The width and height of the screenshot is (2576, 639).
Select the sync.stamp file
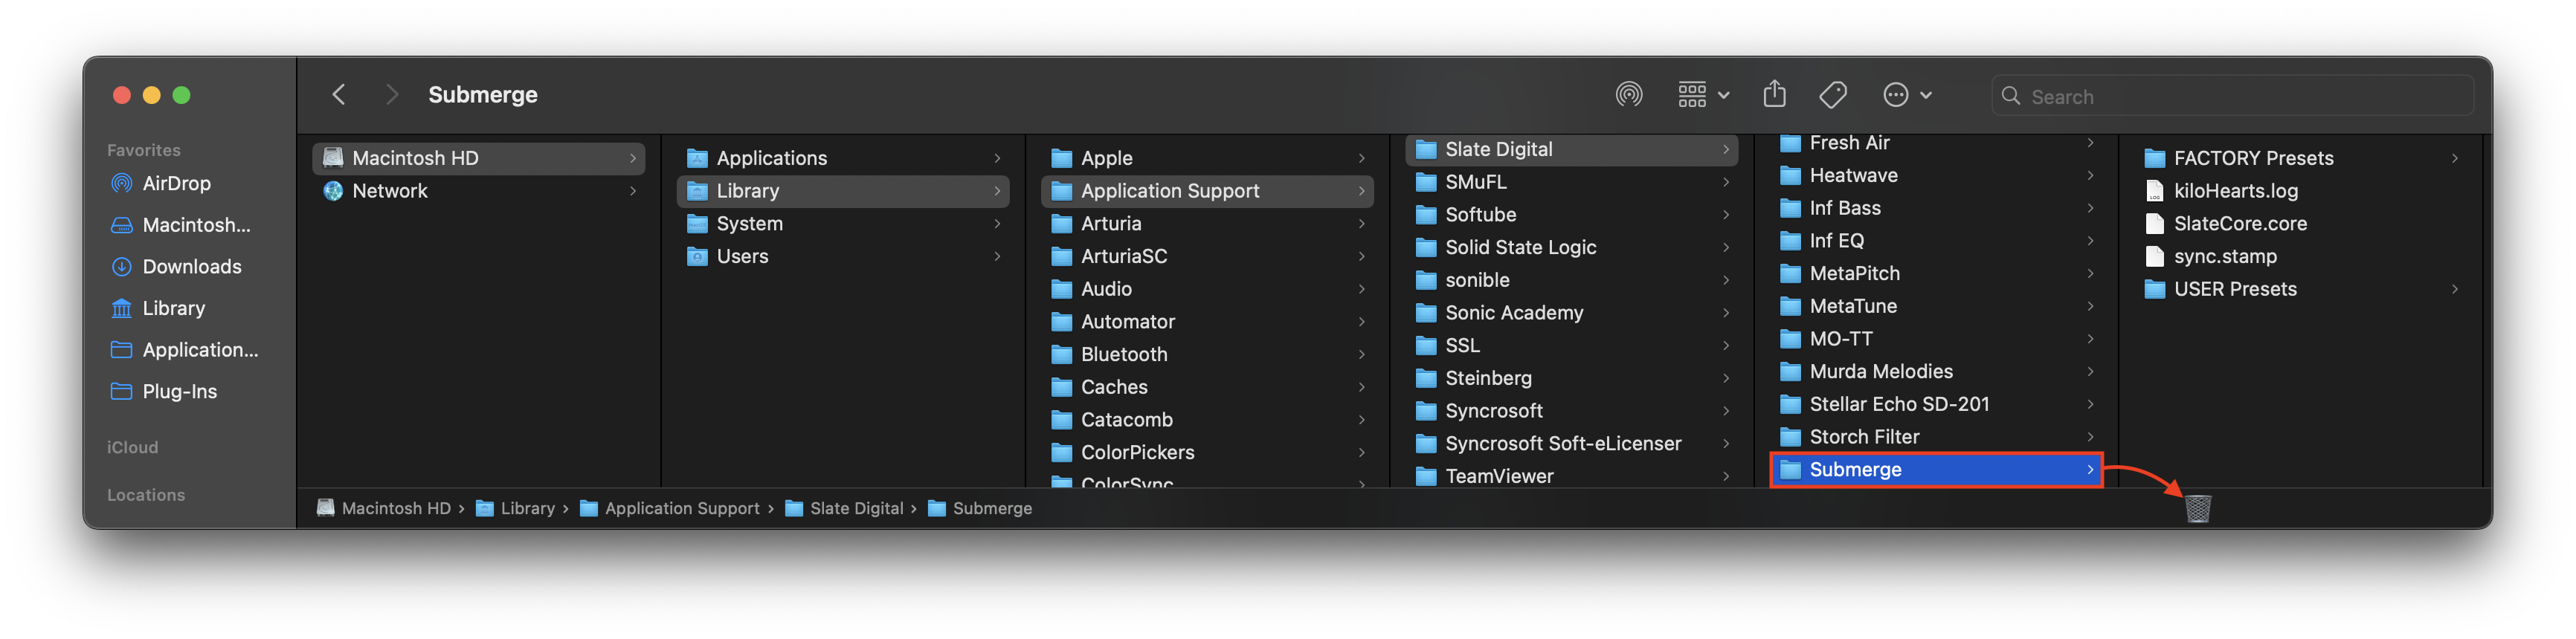[2301, 256]
